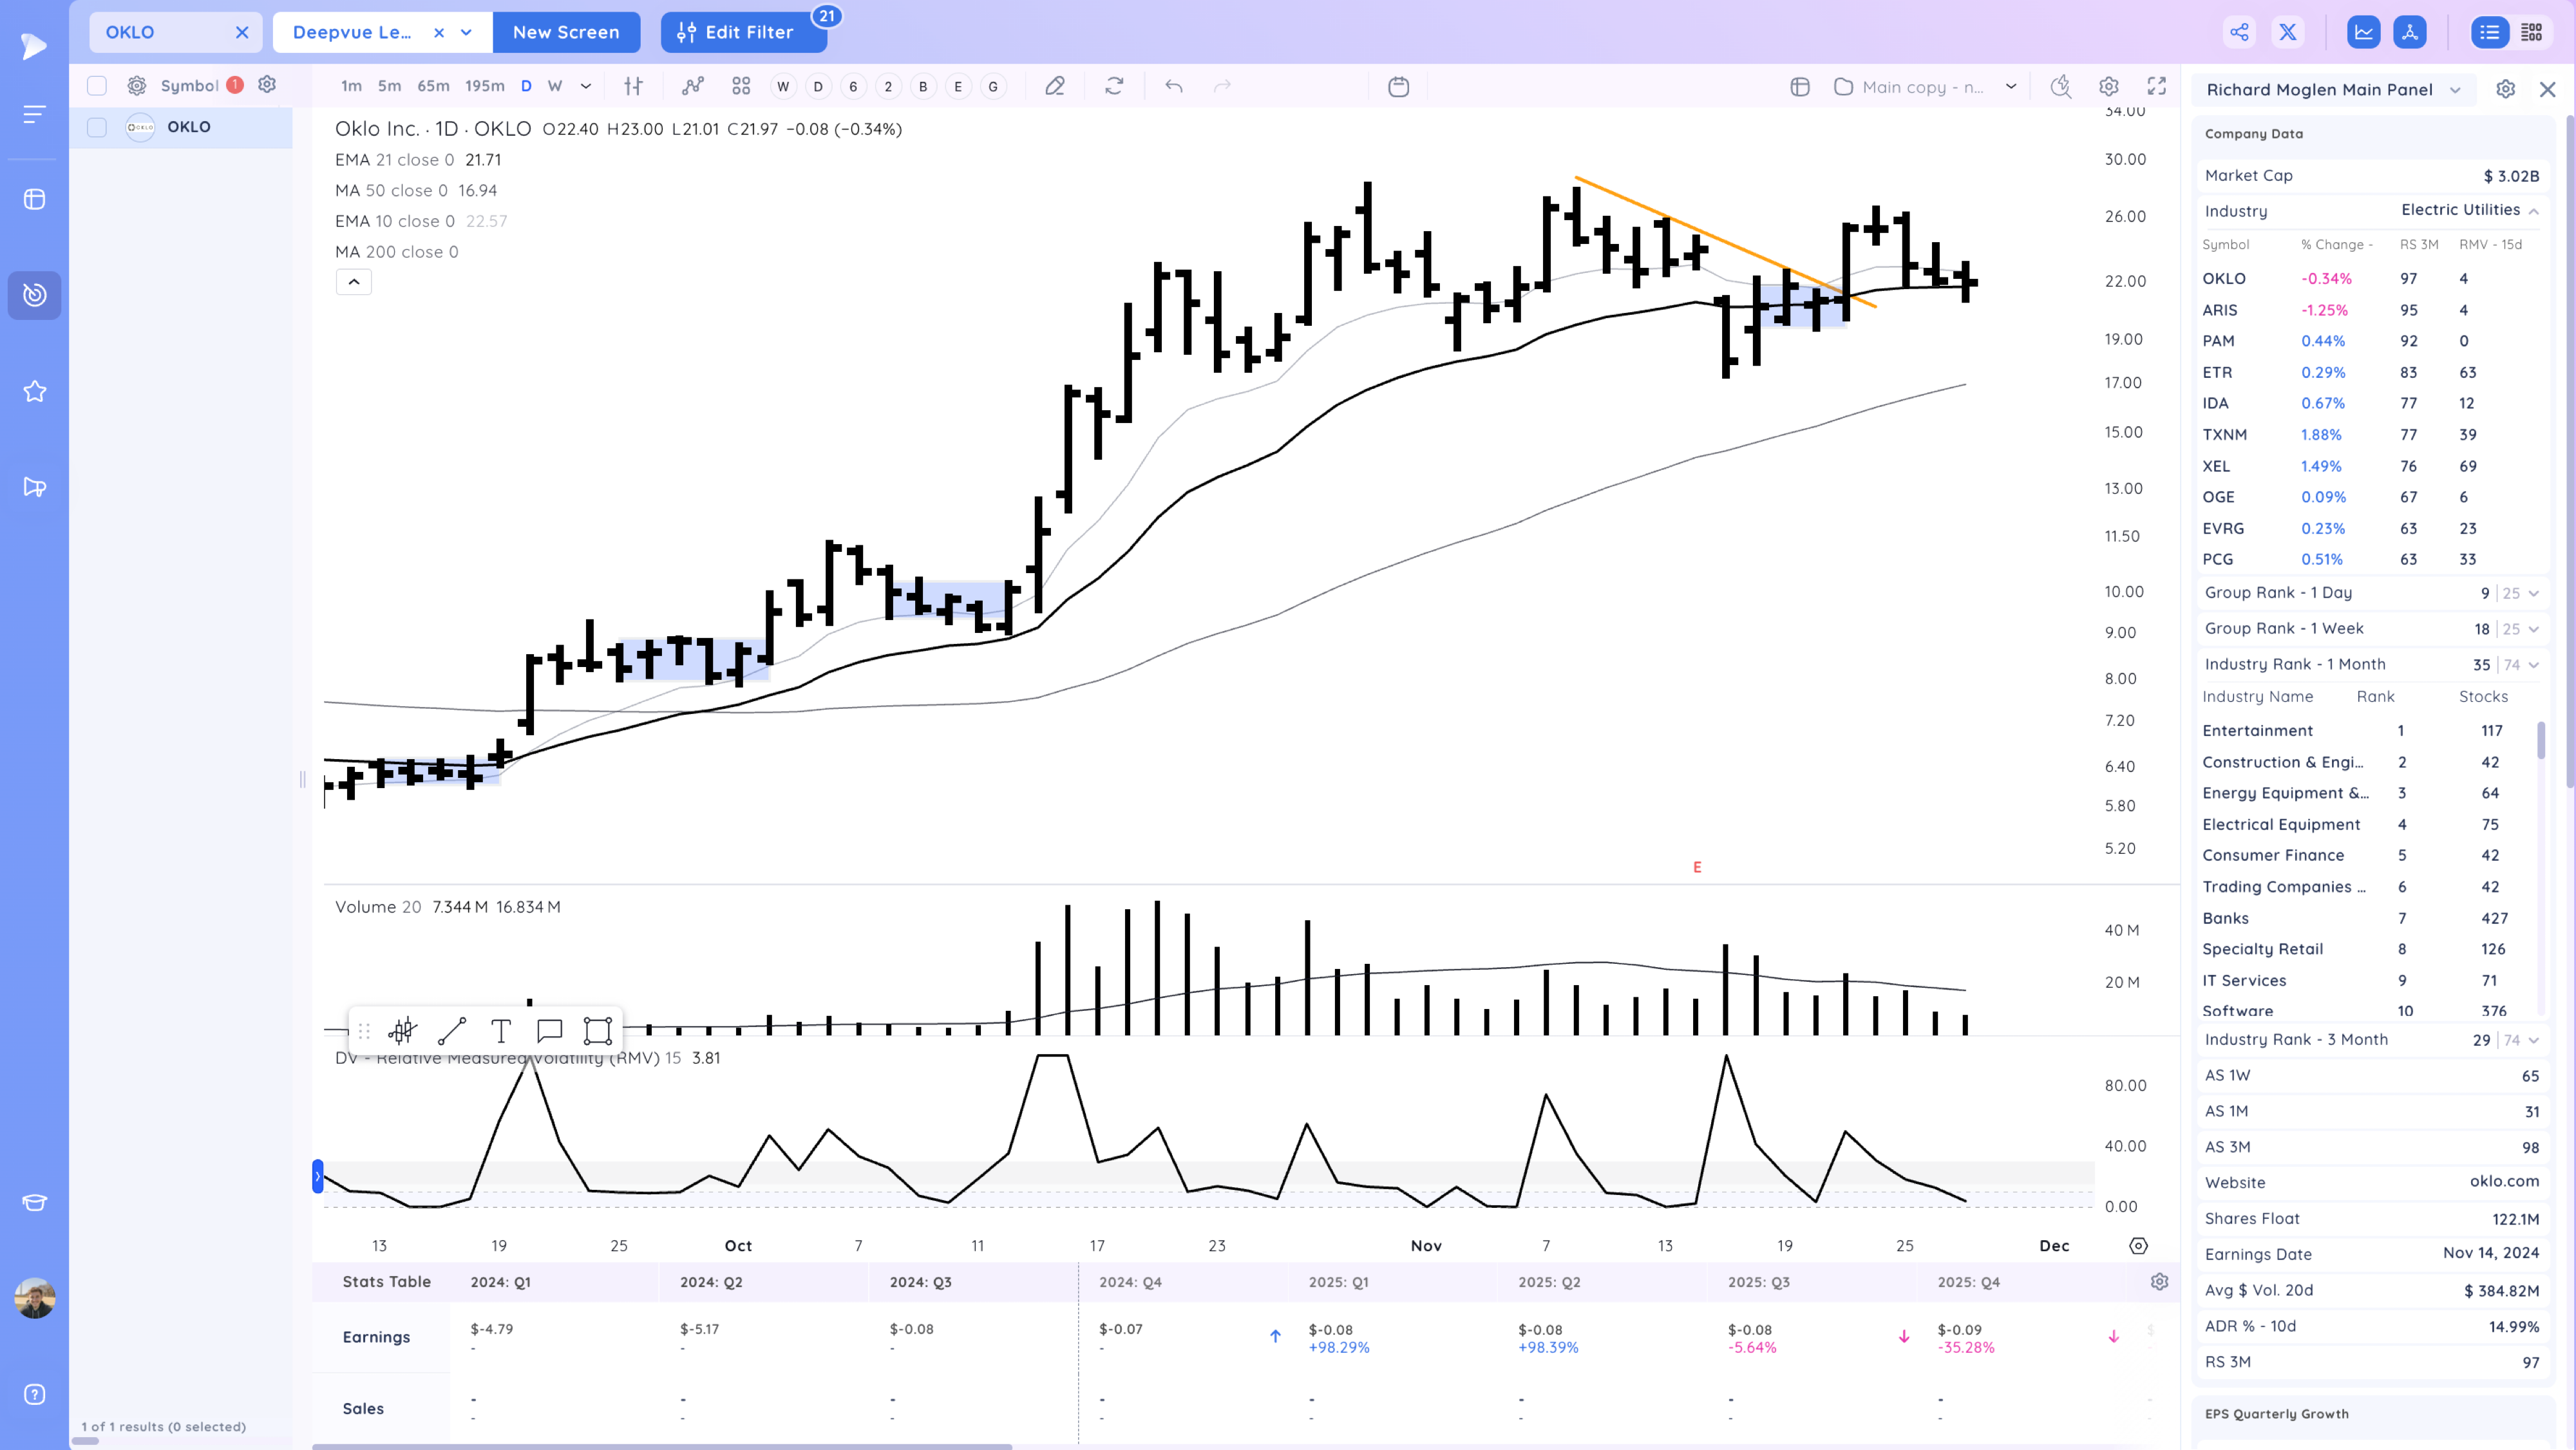Image resolution: width=2576 pixels, height=1450 pixels.
Task: Open the chart style bars icon
Action: [633, 86]
